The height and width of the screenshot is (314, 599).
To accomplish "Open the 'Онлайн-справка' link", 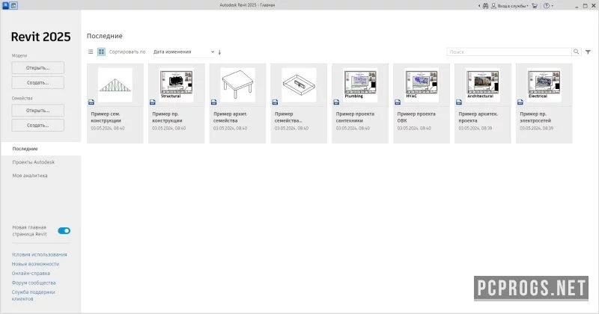I will click(31, 274).
